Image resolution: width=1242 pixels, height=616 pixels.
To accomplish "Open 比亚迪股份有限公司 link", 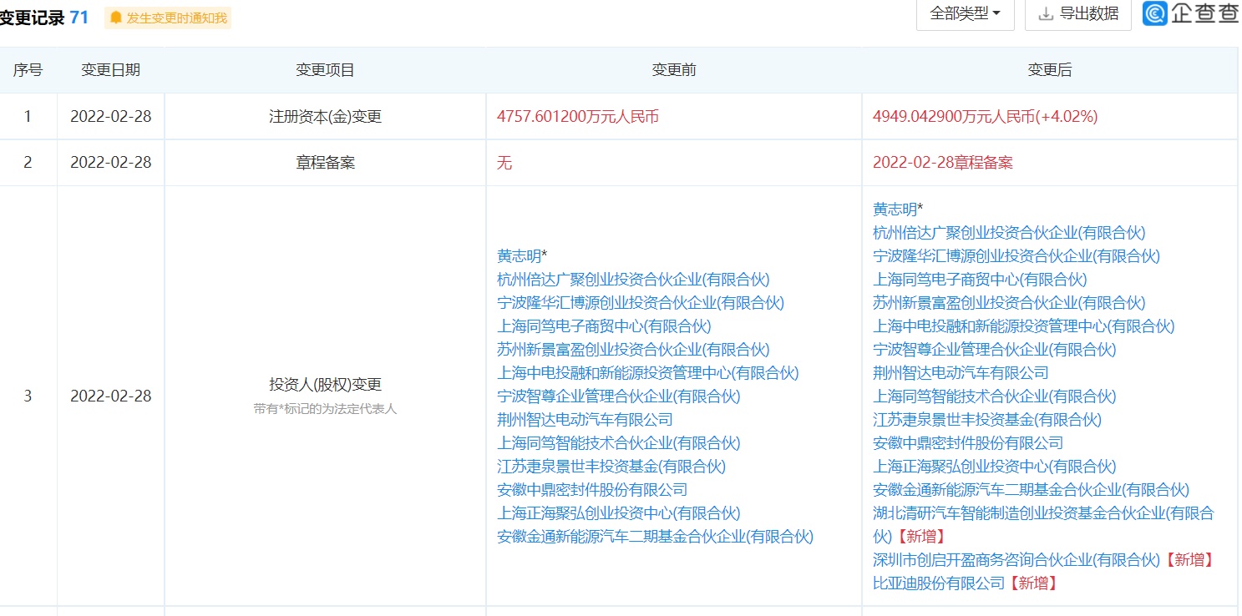I will coord(939,583).
